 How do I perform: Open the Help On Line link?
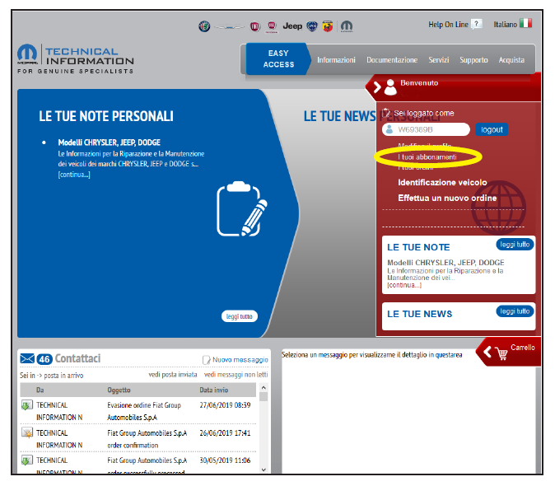pos(448,25)
